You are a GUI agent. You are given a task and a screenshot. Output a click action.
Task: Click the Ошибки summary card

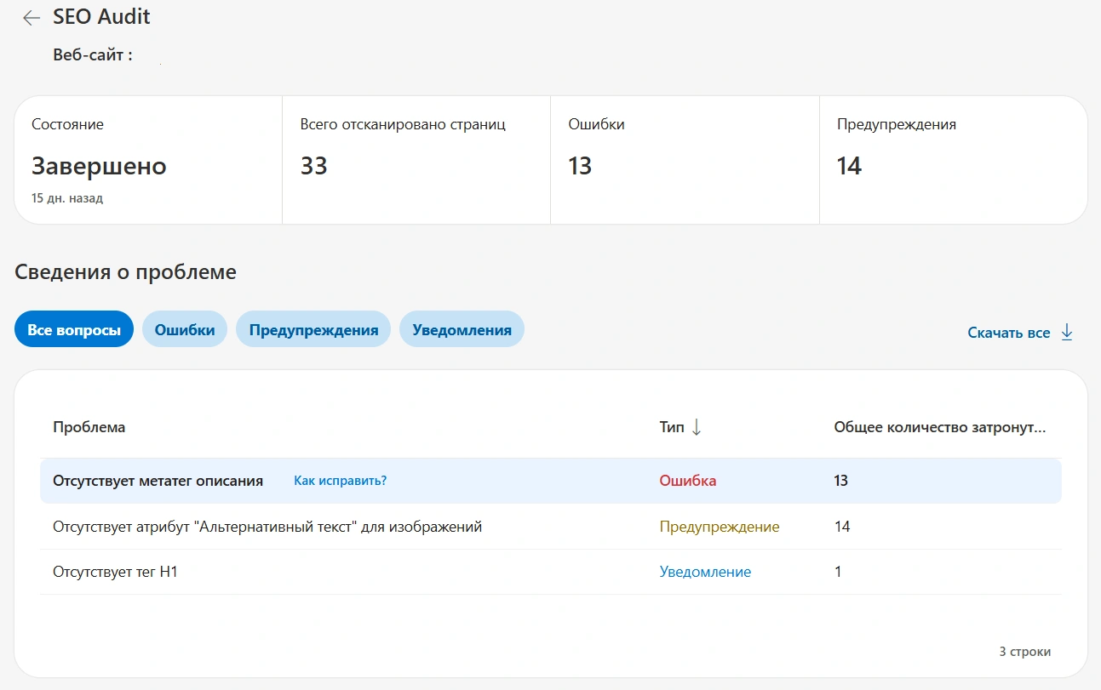pos(685,160)
